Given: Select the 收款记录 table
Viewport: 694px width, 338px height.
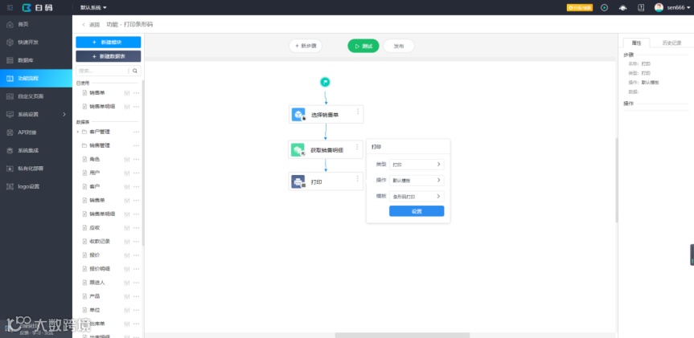Looking at the screenshot, I should (x=100, y=241).
